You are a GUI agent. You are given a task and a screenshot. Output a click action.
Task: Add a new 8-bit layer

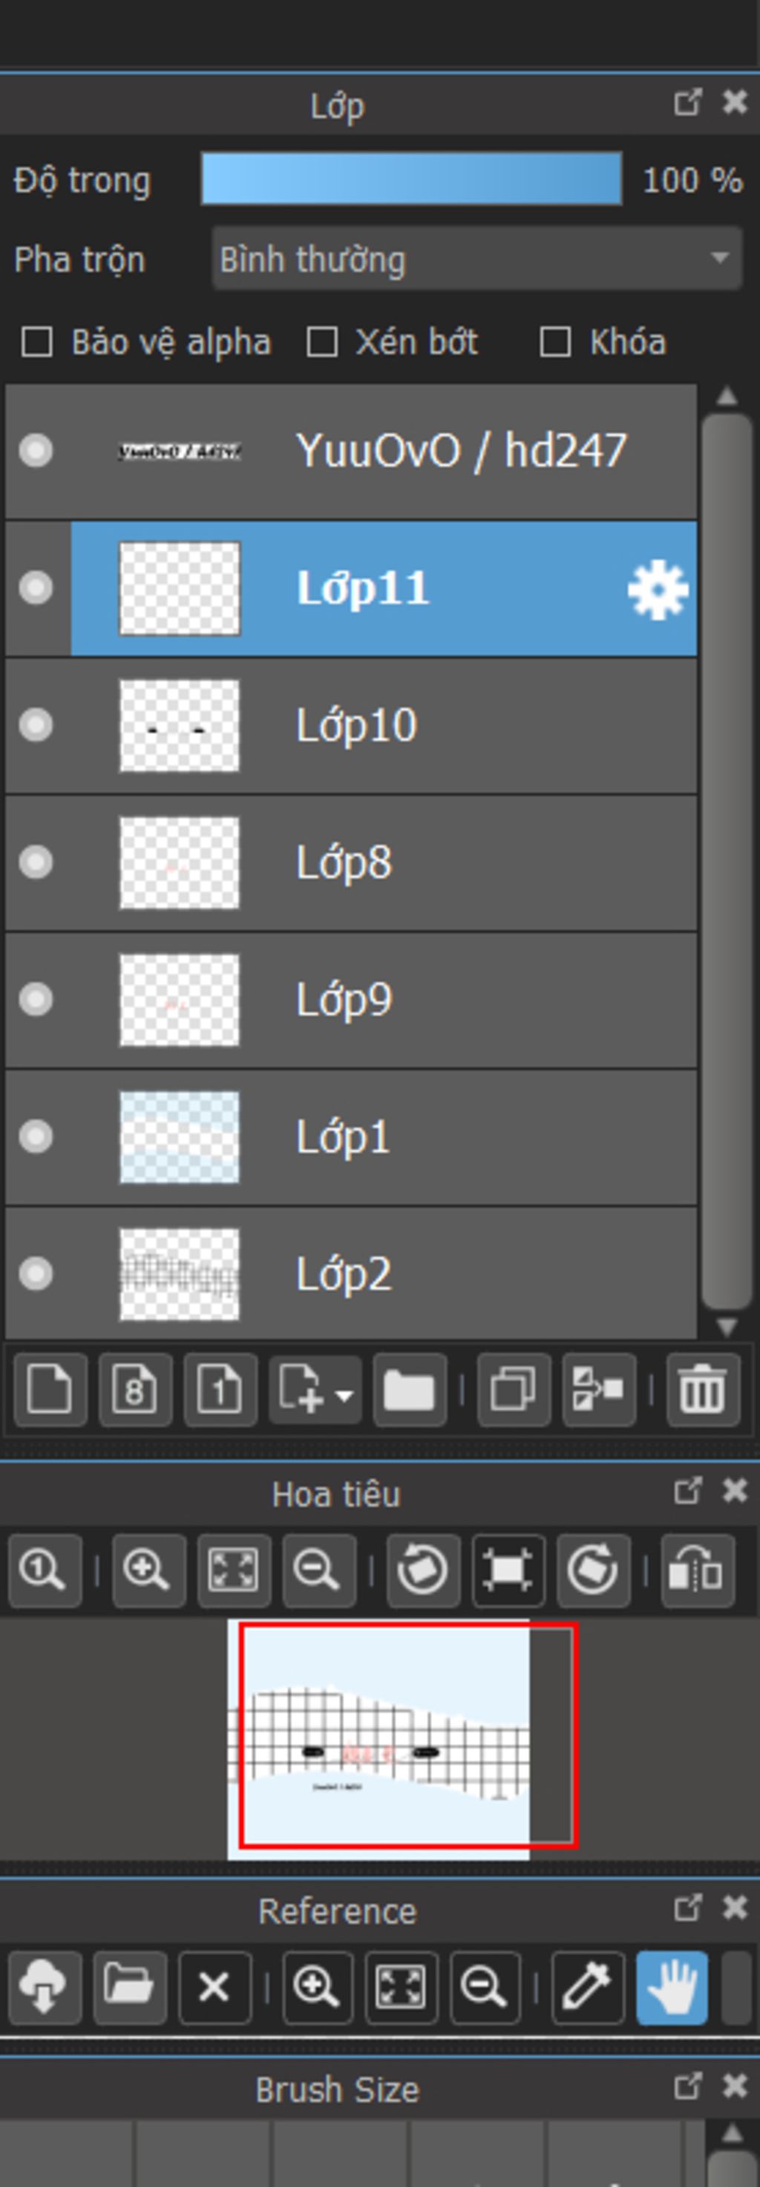(x=135, y=1390)
